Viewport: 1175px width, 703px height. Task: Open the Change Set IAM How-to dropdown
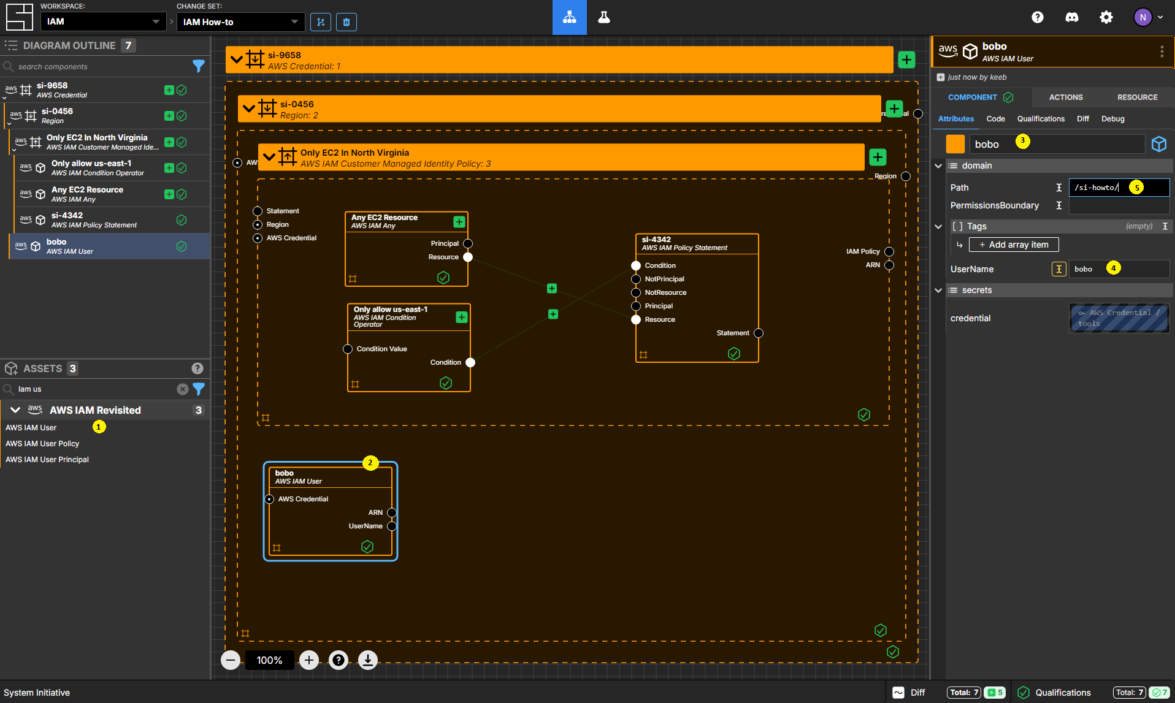(240, 21)
